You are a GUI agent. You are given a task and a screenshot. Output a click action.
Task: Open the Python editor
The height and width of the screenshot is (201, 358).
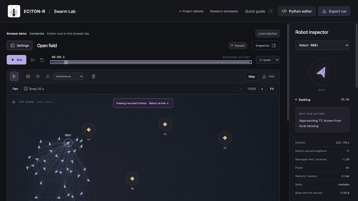click(x=297, y=11)
